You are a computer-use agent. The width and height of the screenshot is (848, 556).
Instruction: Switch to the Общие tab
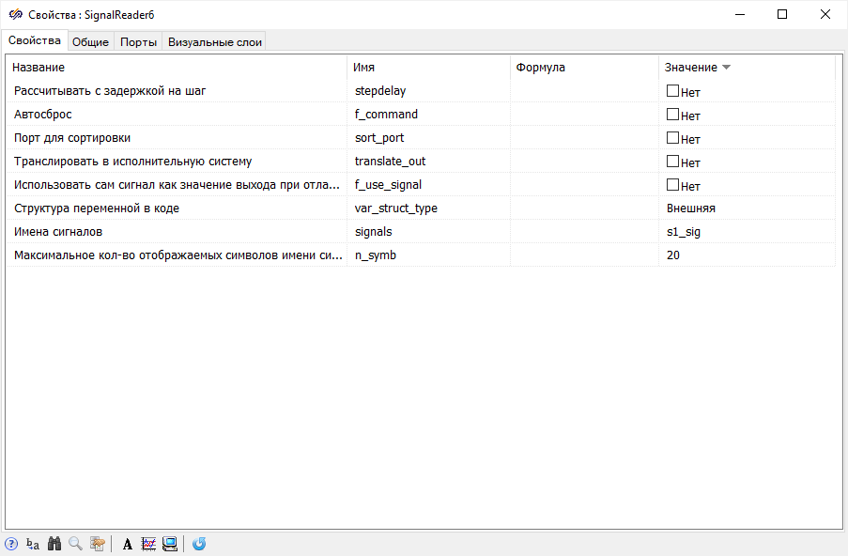(x=91, y=42)
